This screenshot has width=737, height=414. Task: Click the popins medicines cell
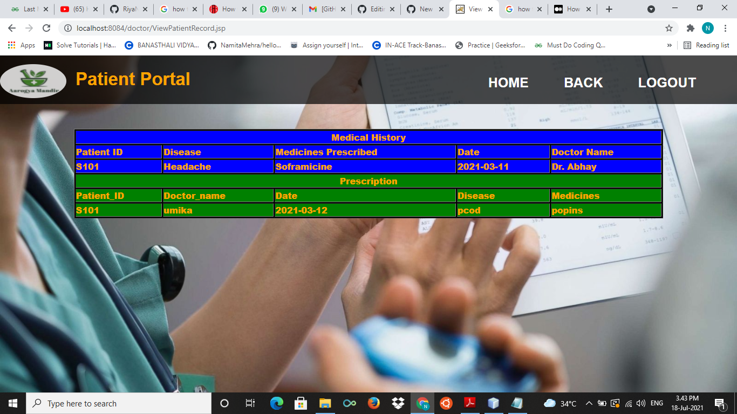[x=606, y=210]
